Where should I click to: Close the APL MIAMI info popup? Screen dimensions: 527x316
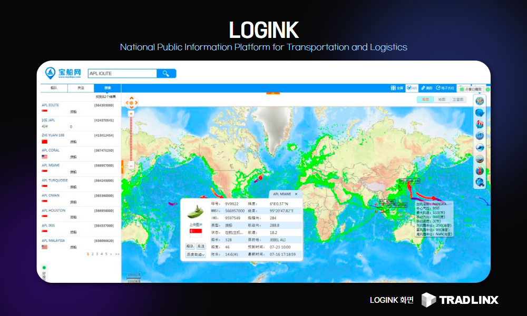click(296, 194)
